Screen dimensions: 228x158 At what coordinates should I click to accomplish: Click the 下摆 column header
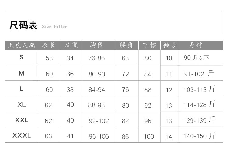click(x=149, y=45)
